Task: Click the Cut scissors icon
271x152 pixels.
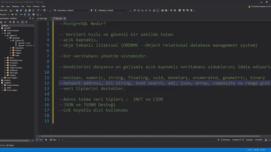Action: tap(26, 11)
